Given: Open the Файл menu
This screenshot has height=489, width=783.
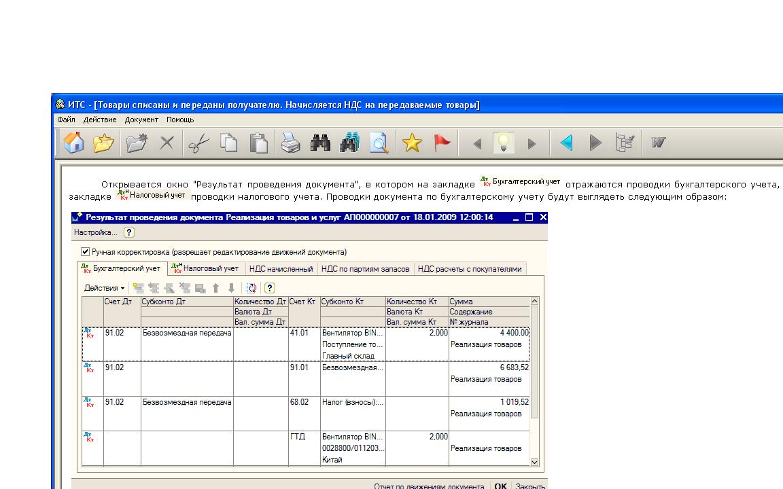Looking at the screenshot, I should point(66,120).
